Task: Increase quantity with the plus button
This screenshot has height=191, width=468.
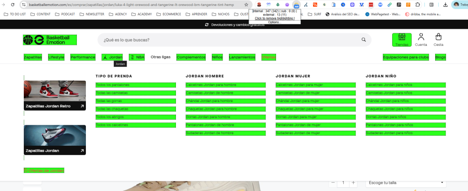Action: coord(353,183)
